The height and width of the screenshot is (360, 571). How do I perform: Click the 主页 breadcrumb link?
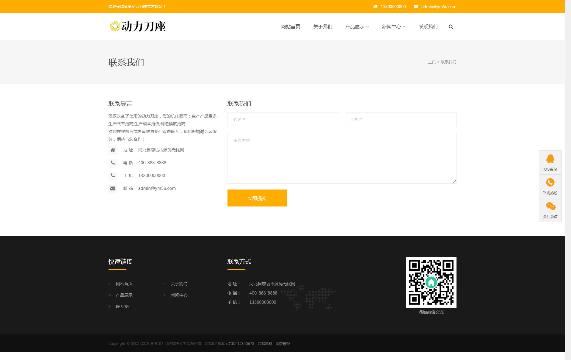[x=432, y=62]
